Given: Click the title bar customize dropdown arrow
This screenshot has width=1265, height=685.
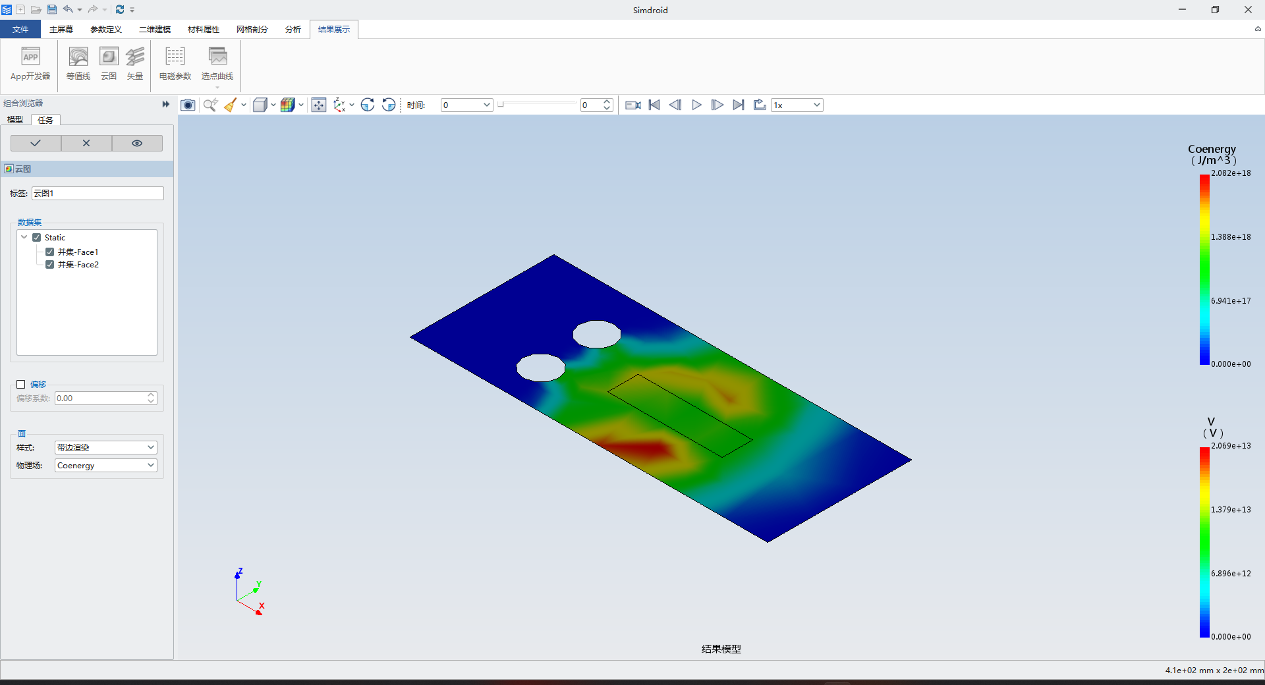Looking at the screenshot, I should 132,10.
